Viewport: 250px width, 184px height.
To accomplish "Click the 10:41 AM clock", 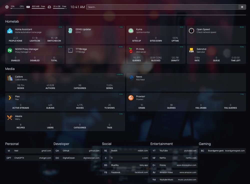I will [77, 7].
